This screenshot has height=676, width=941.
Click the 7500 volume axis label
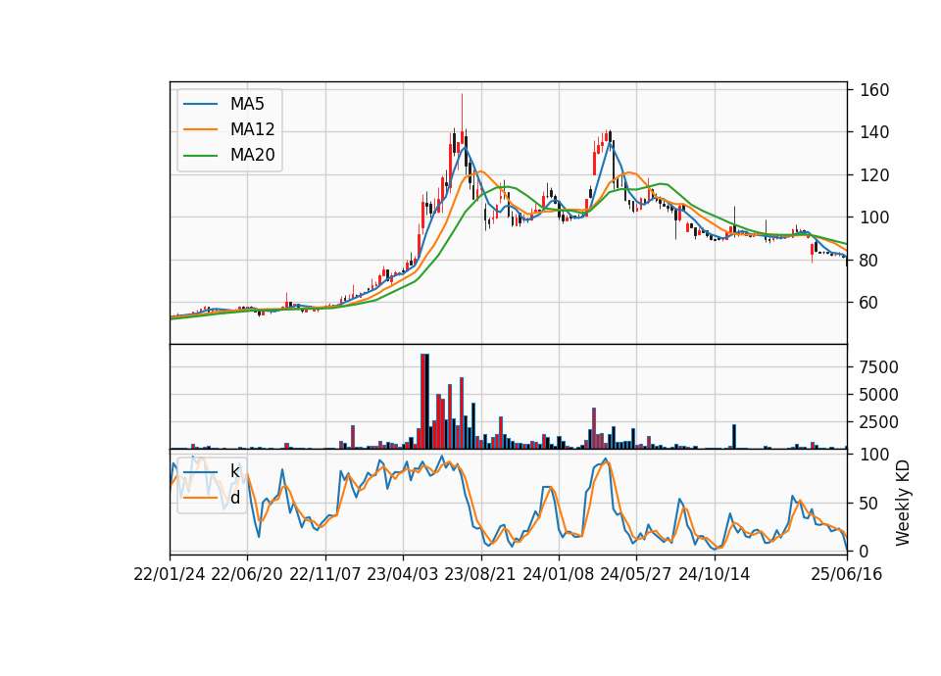(879, 367)
